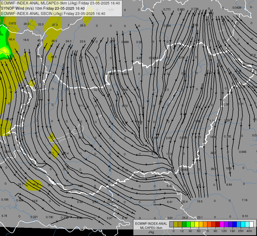Click the map value 26.5
Screen dimensions: 257x236
click(83, 25)
